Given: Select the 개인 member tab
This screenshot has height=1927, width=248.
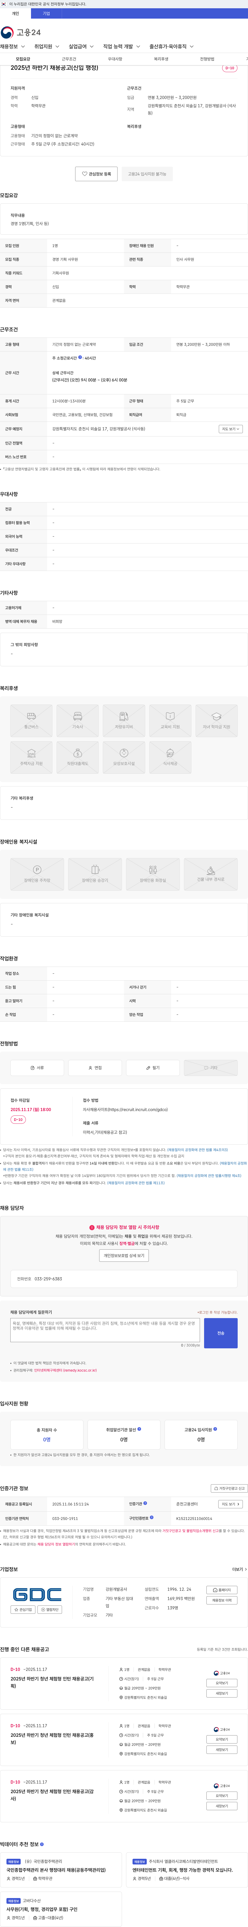Looking at the screenshot, I should point(16,13).
